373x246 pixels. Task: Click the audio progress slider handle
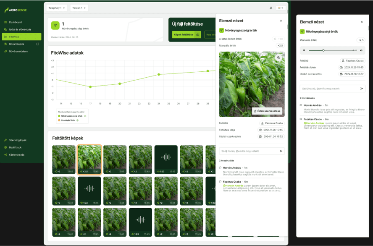(x=323, y=50)
